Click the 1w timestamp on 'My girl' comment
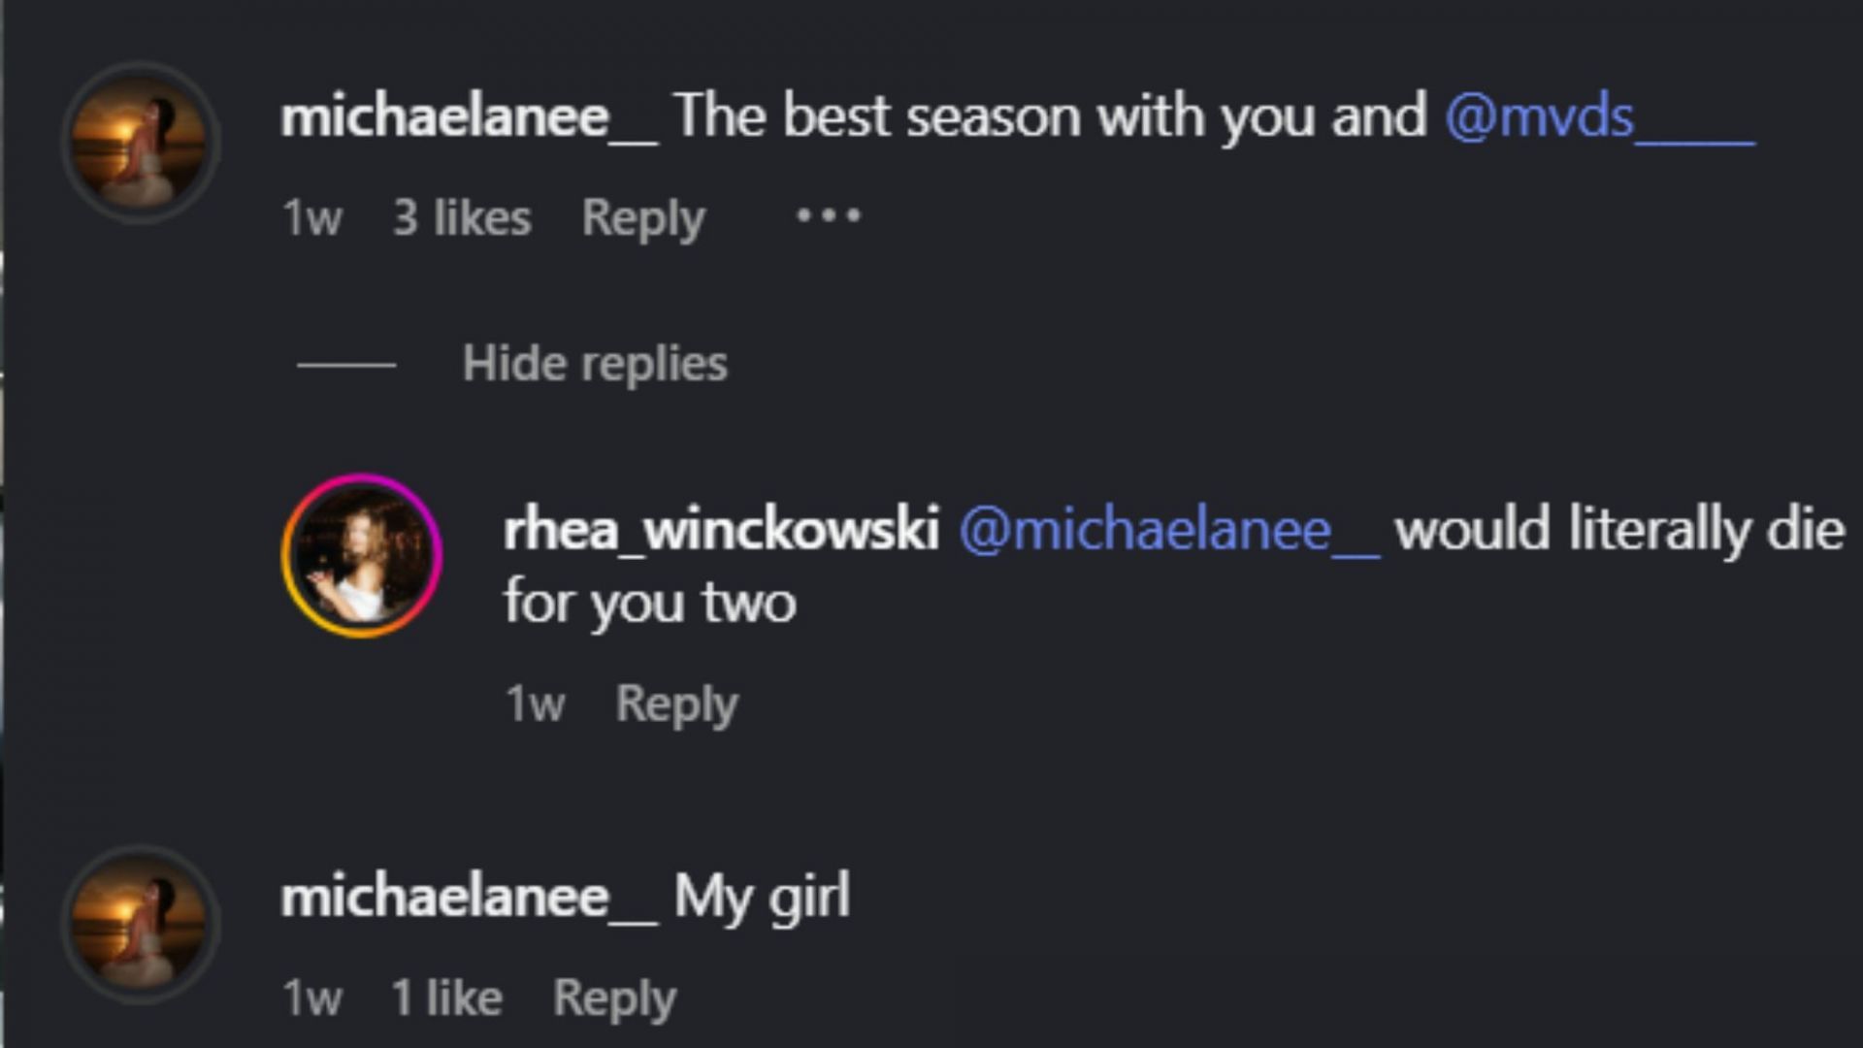 pos(311,999)
